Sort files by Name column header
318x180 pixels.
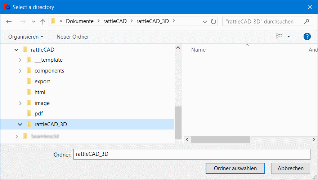(x=198, y=50)
